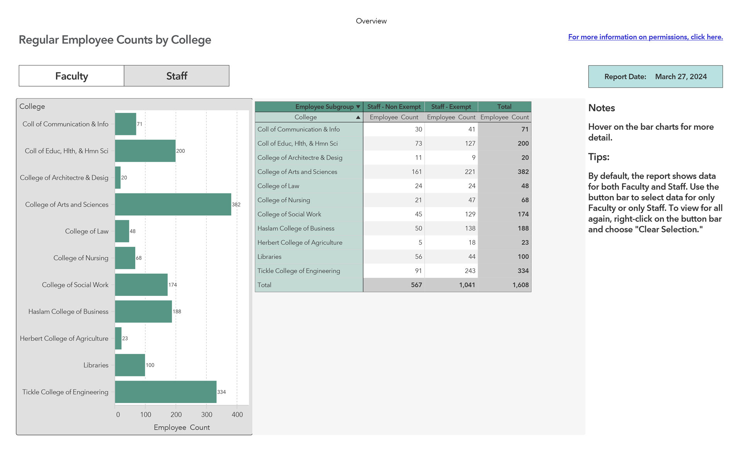The height and width of the screenshot is (451, 742).
Task: Select the College of Nursing table row
Action: (x=284, y=200)
